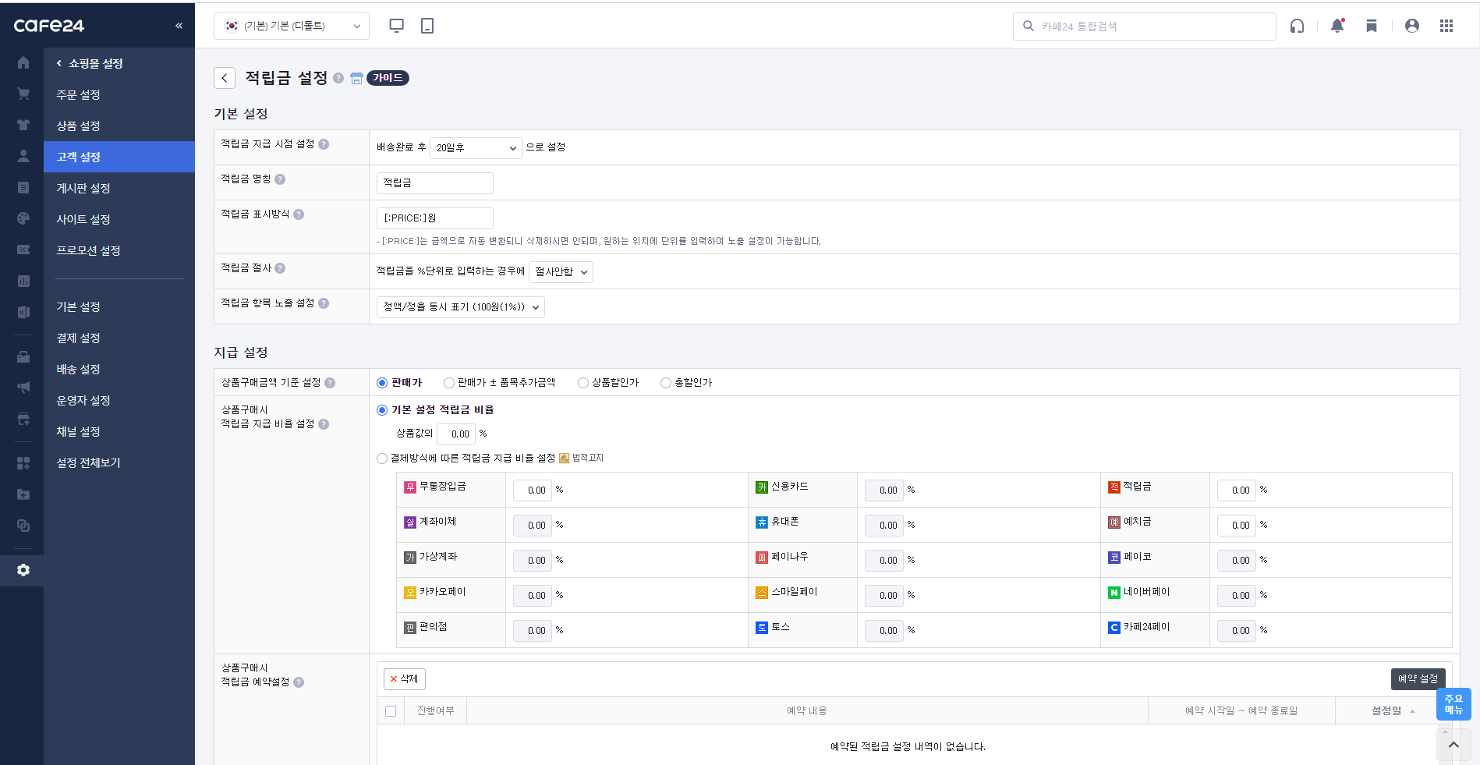Viewport: 1480px width, 765px height.
Task: Click the back arrow button next to title
Action: tap(225, 78)
